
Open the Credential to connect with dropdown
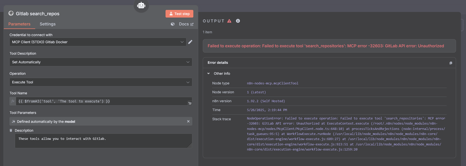tap(98, 42)
